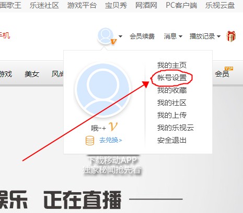
Task: Click the VIP tag above 会员
Action: [229, 69]
